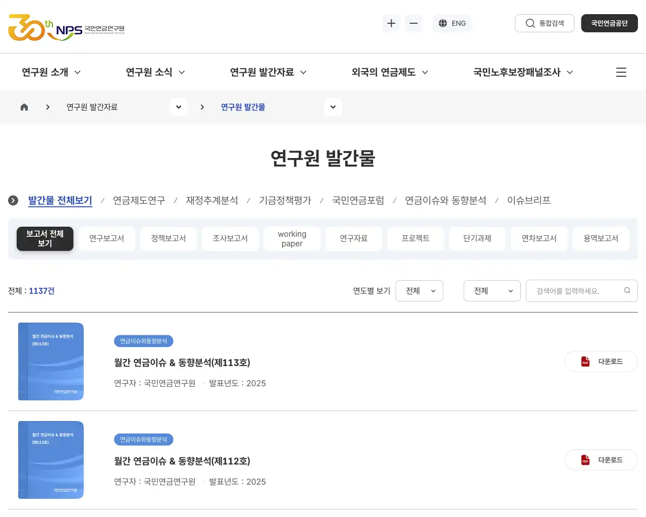
Task: Select 재정추계분석 category
Action: pos(212,200)
